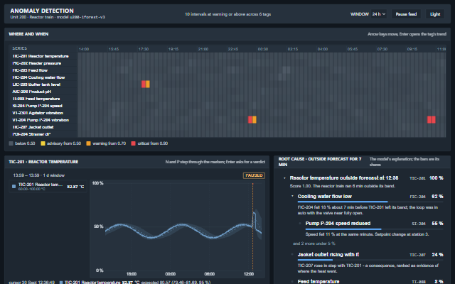Viewport: 455px width, 284px height.
Task: Collapse the Cooling water flow low node
Action: click(292, 196)
